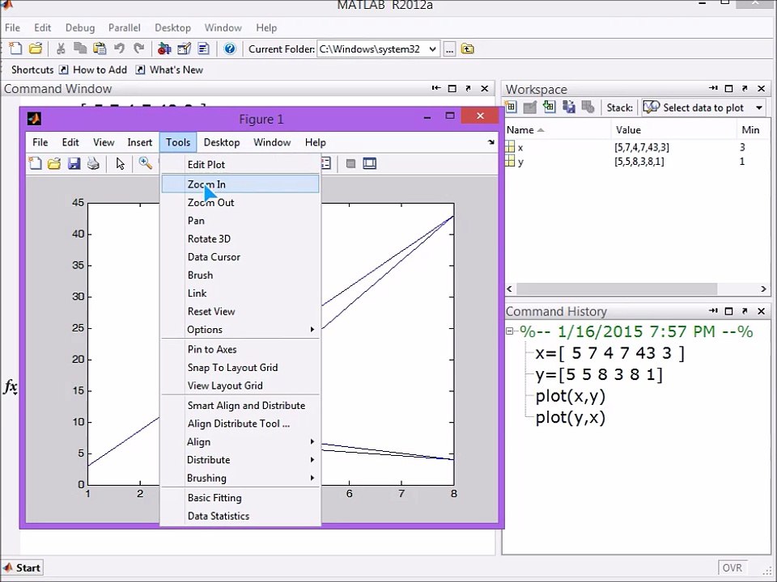
Task: Print the figure using printer icon
Action: click(93, 163)
